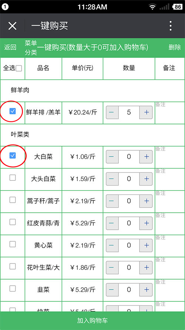The width and height of the screenshot is (185, 330).
Task: Tap plus button for 大白菜
Action: point(147,157)
